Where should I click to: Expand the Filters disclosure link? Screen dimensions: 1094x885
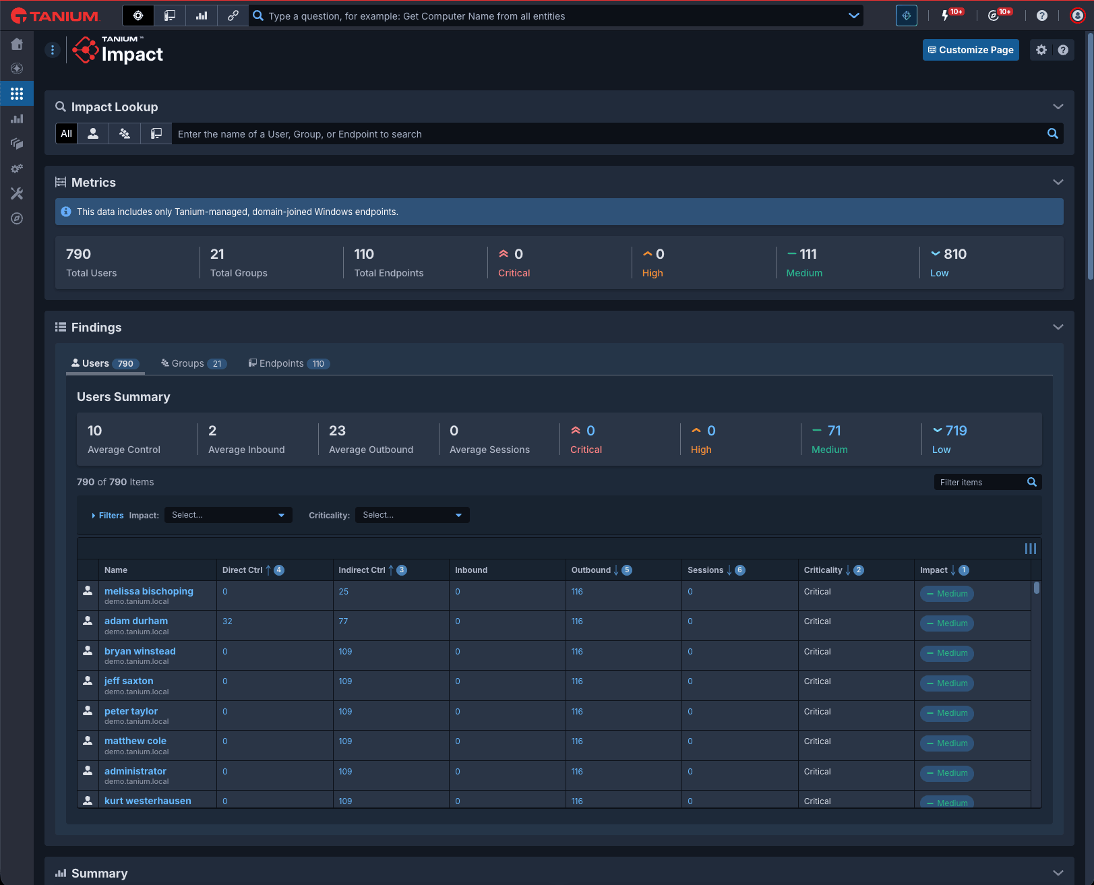tap(108, 516)
